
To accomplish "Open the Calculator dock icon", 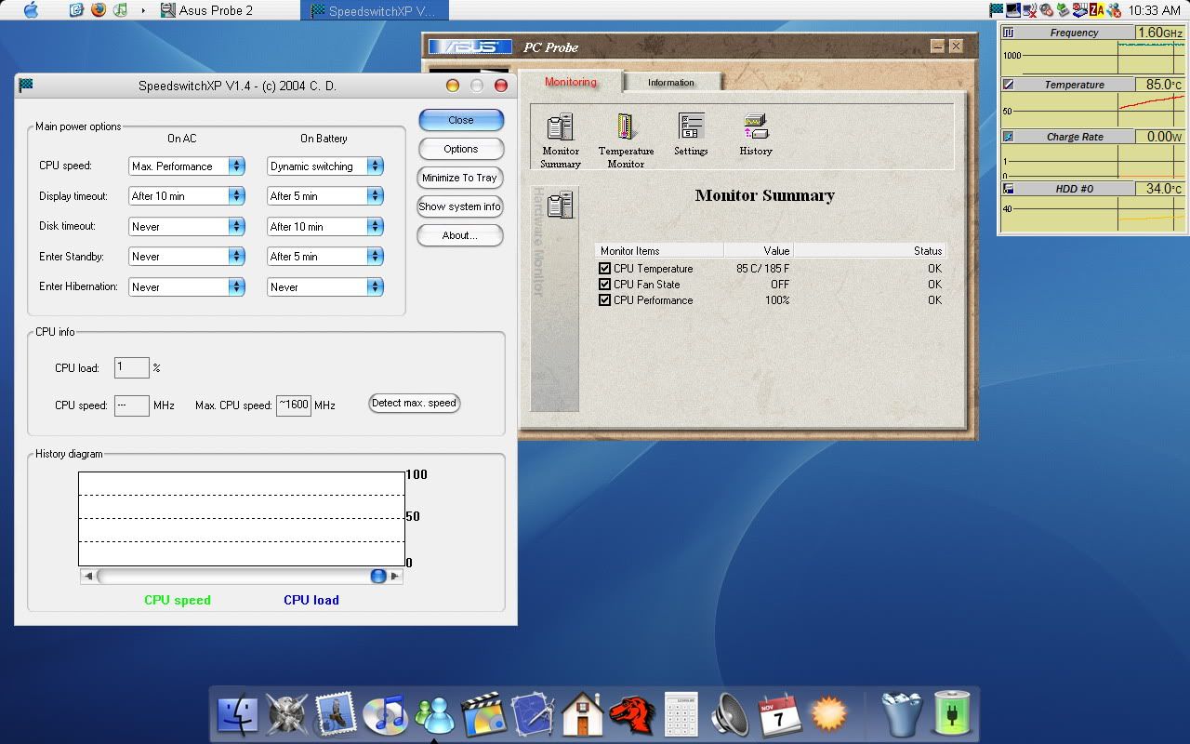I will point(681,714).
